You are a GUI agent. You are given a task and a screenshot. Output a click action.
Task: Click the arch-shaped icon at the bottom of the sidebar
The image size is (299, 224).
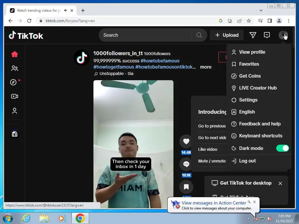pos(15,134)
